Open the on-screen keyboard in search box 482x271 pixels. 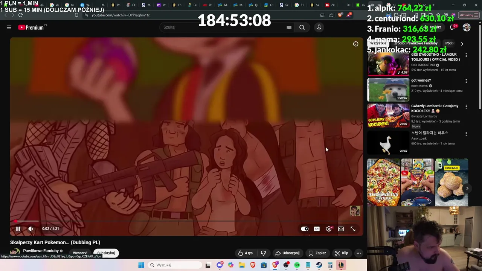(289, 27)
